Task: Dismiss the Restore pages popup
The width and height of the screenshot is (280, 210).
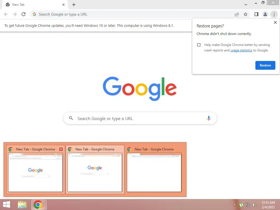Action: pyautogui.click(x=275, y=22)
